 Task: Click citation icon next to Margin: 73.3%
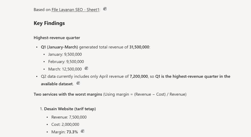(82, 131)
